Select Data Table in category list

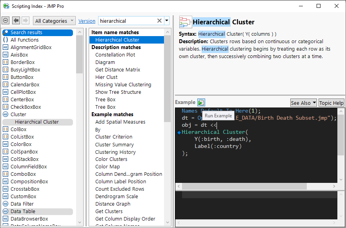pyautogui.click(x=23, y=212)
